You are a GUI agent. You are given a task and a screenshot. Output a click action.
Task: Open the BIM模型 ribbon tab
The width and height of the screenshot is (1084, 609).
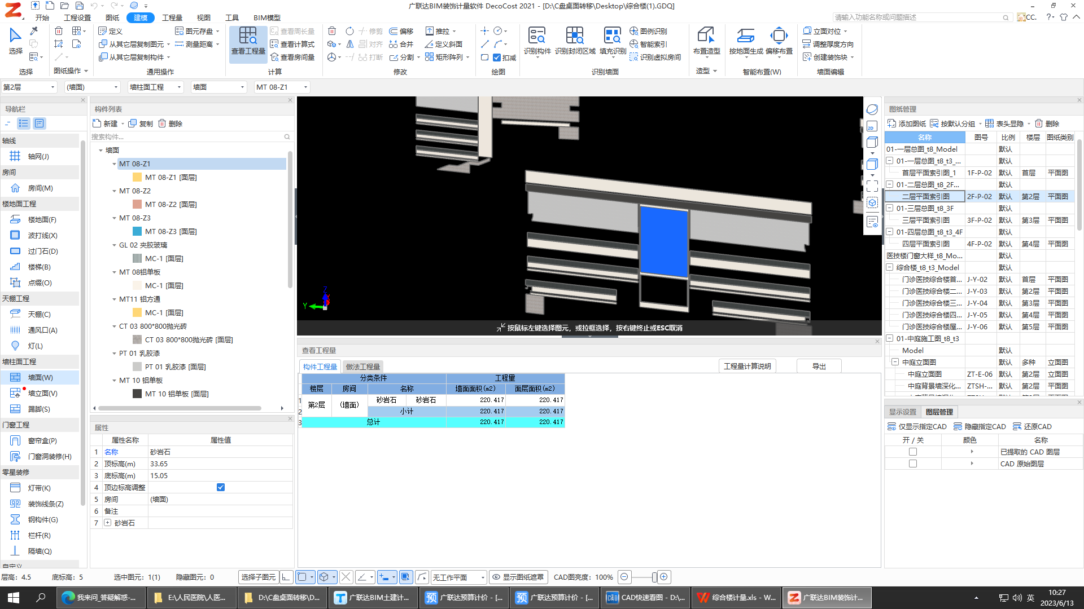click(x=267, y=17)
